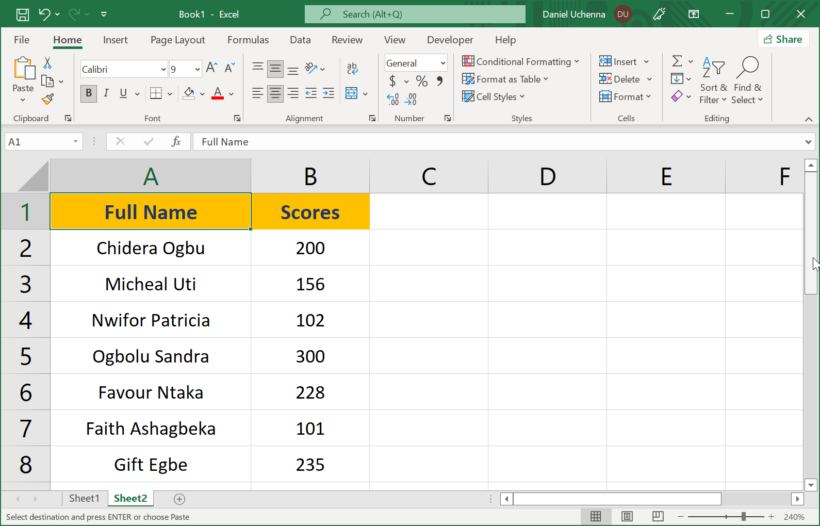Click the Wrap Text icon

coord(352,68)
